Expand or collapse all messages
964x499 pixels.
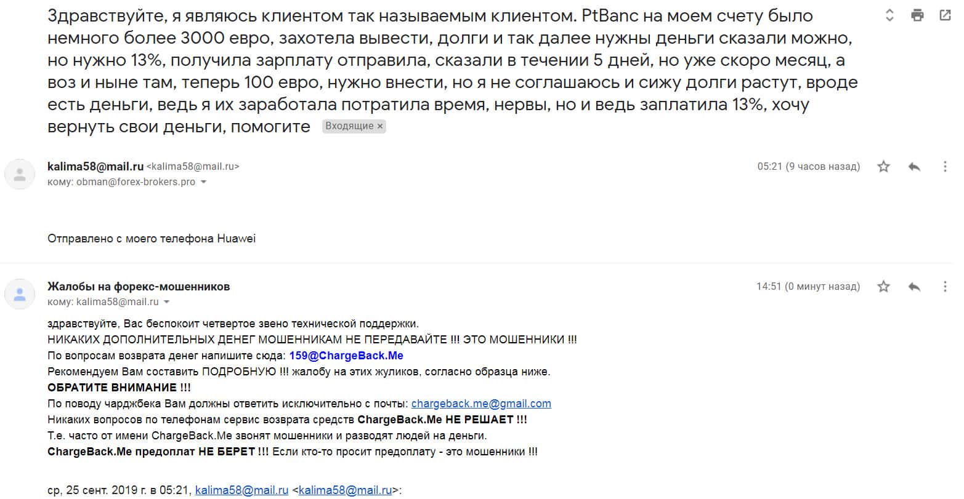pyautogui.click(x=889, y=16)
